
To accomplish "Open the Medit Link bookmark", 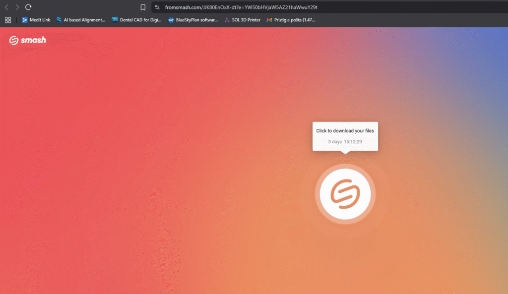I will click(x=36, y=20).
